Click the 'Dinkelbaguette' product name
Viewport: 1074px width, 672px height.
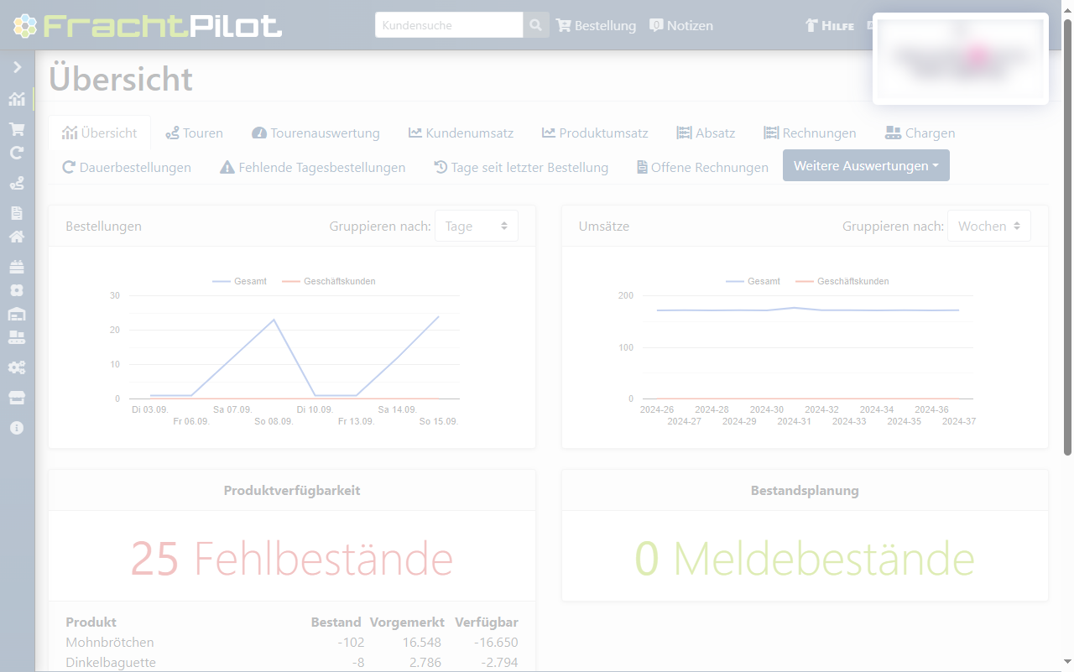111,663
